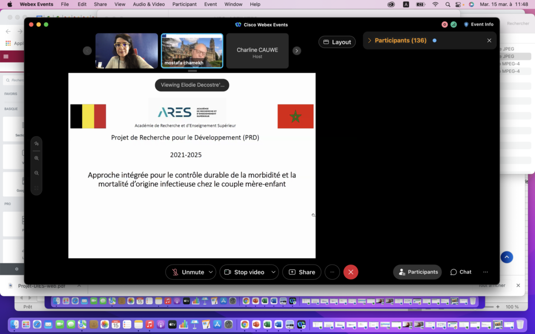Open Spotlight search in the menu bar
The width and height of the screenshot is (535, 334).
coord(448,4)
